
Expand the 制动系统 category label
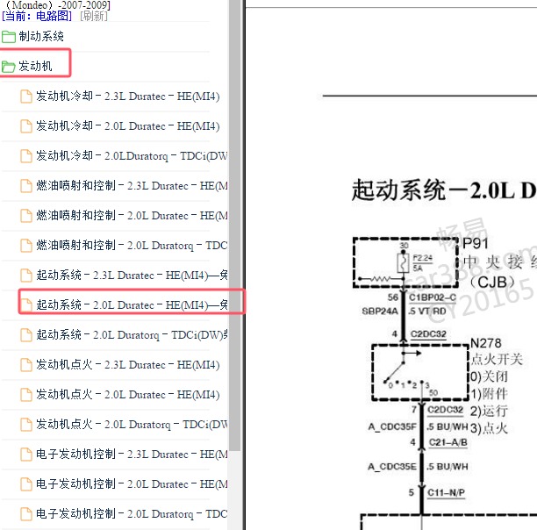tap(41, 36)
